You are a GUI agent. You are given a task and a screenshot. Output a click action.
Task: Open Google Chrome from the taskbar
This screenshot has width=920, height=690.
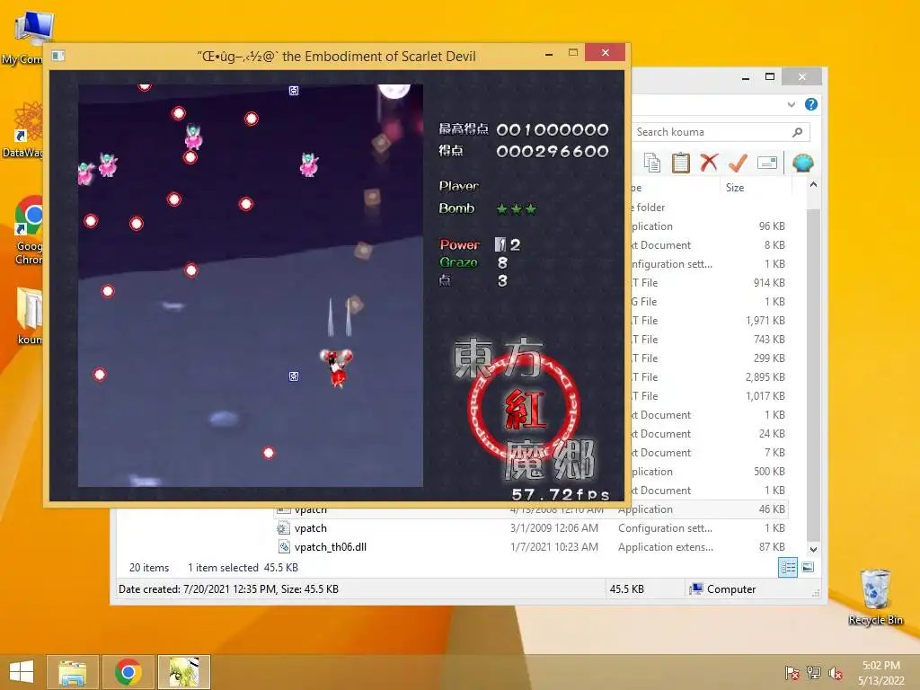[x=128, y=672]
